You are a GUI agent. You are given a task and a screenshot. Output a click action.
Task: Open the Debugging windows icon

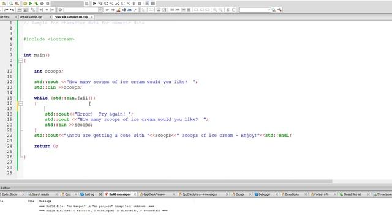(x=147, y=4)
